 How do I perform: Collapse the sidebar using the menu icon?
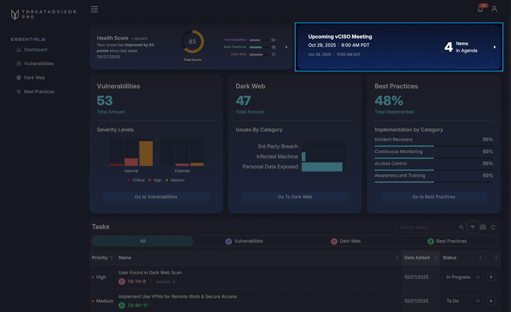click(x=94, y=9)
